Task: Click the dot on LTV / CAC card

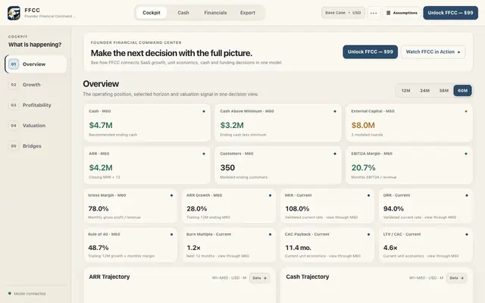Action: coord(467,234)
